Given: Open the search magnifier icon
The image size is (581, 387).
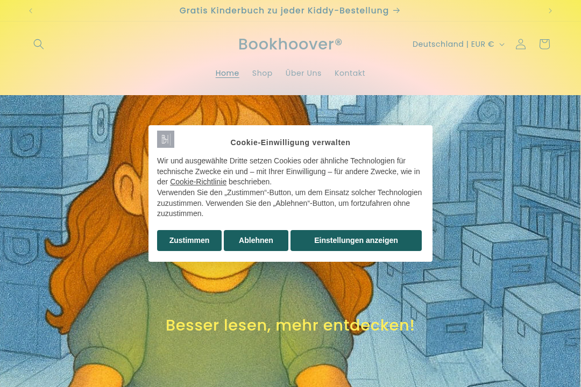Looking at the screenshot, I should (x=39, y=44).
